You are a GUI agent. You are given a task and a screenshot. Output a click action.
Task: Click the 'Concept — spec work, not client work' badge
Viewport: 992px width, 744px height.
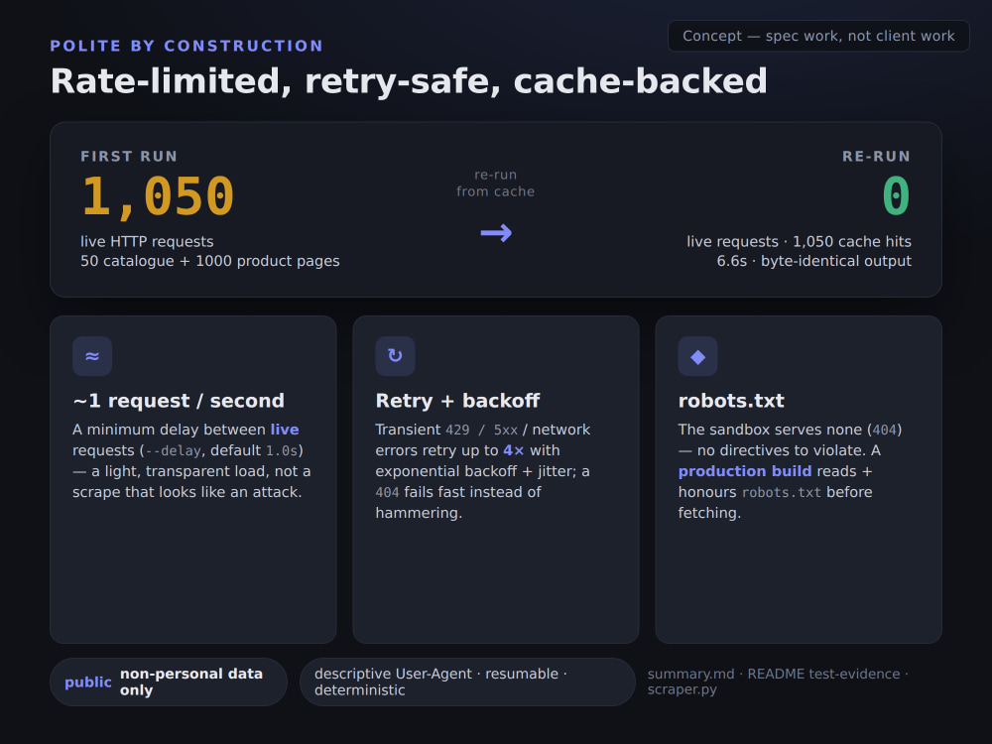(x=818, y=36)
